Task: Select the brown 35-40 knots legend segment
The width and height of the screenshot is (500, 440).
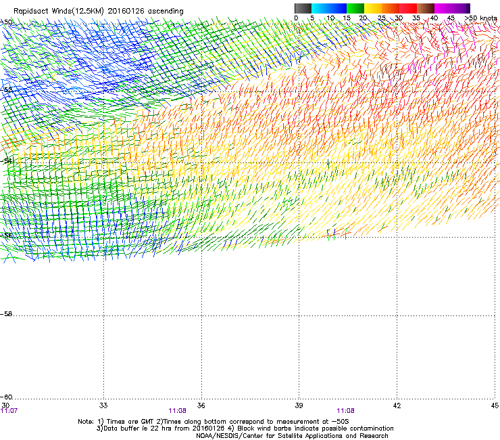Action: tap(426, 8)
